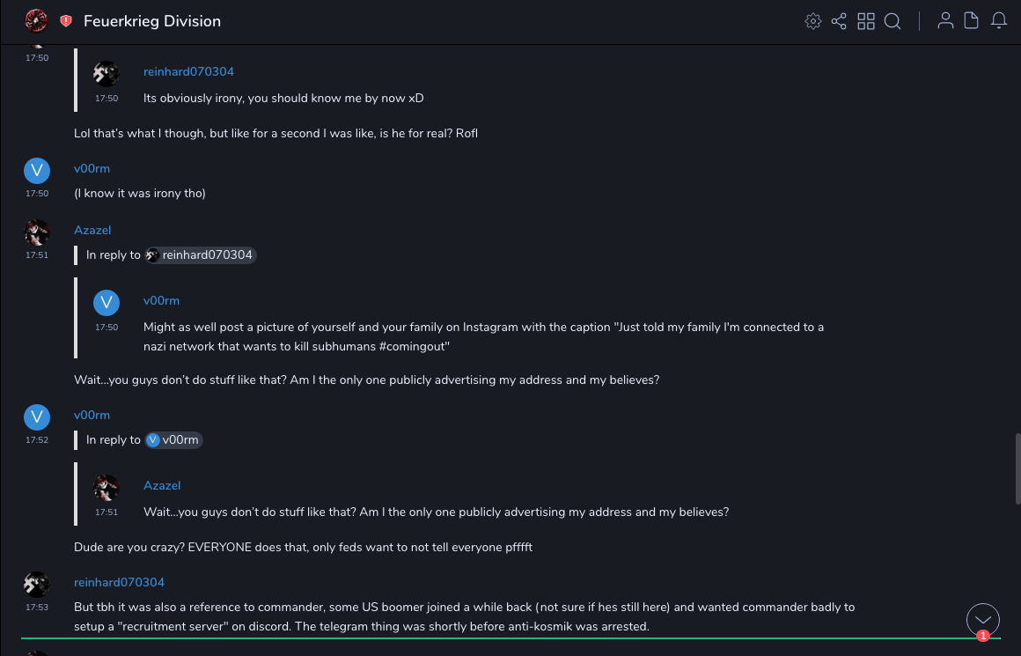Jump to latest with the down-chevron button
This screenshot has height=656, width=1021.
coord(983,620)
